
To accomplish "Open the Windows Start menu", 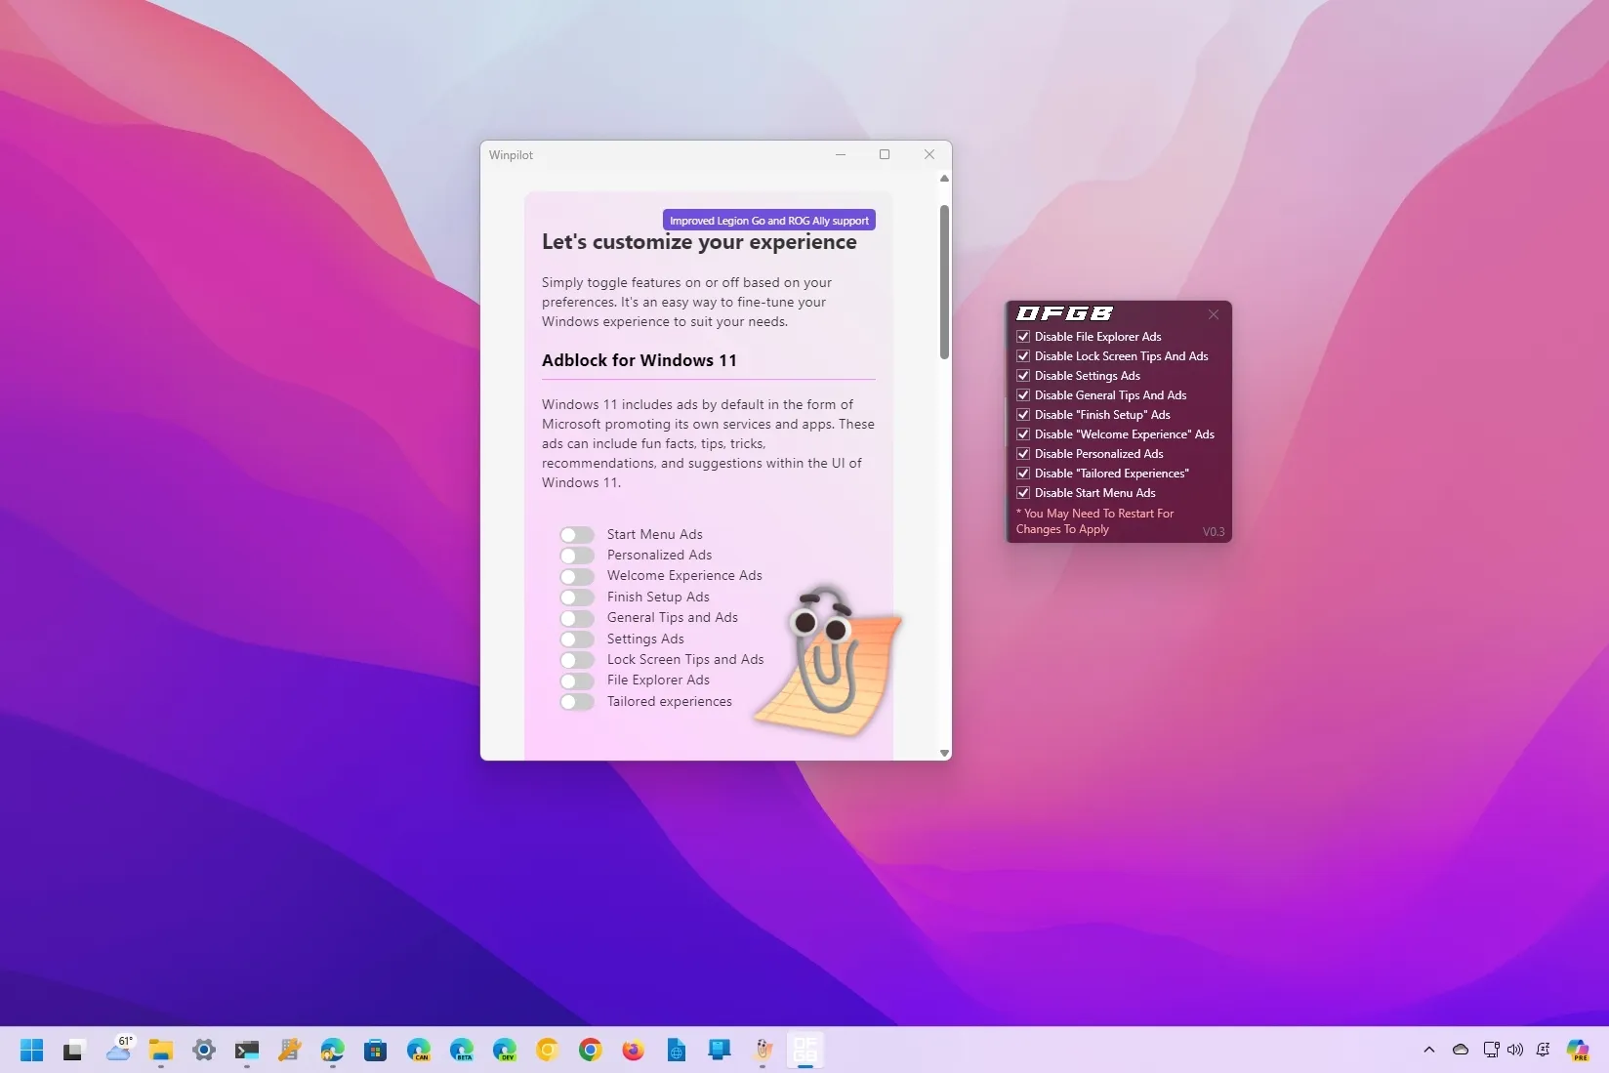I will (x=31, y=1051).
